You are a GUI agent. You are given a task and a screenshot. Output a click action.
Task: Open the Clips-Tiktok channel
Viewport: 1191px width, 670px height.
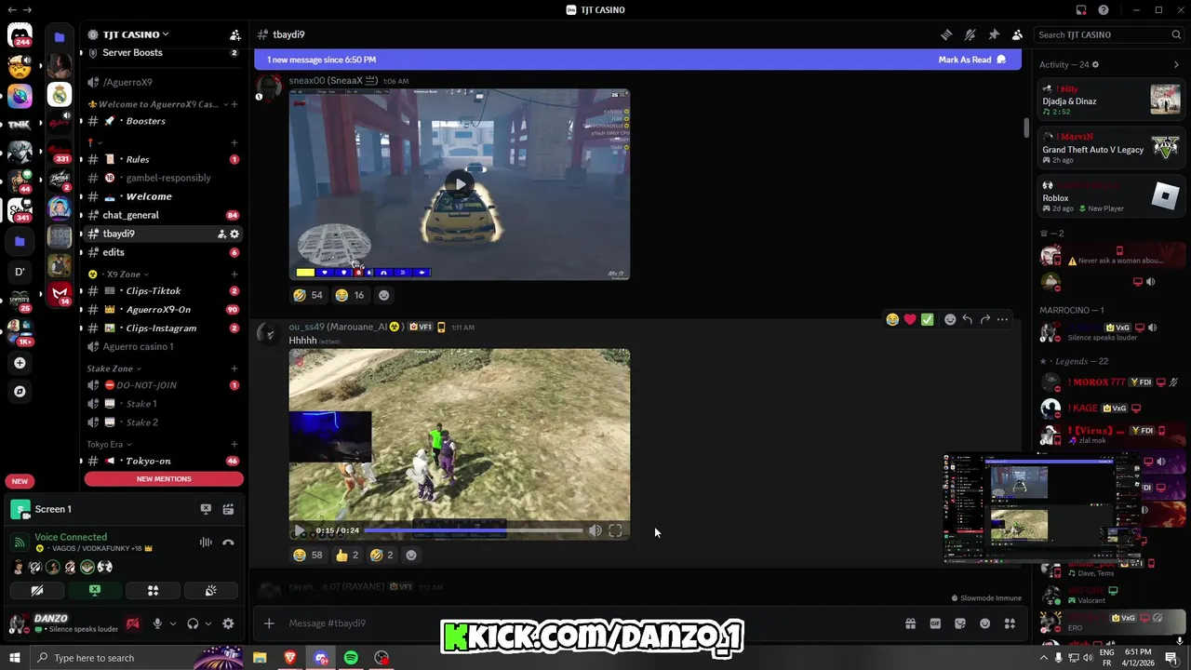[x=163, y=290]
